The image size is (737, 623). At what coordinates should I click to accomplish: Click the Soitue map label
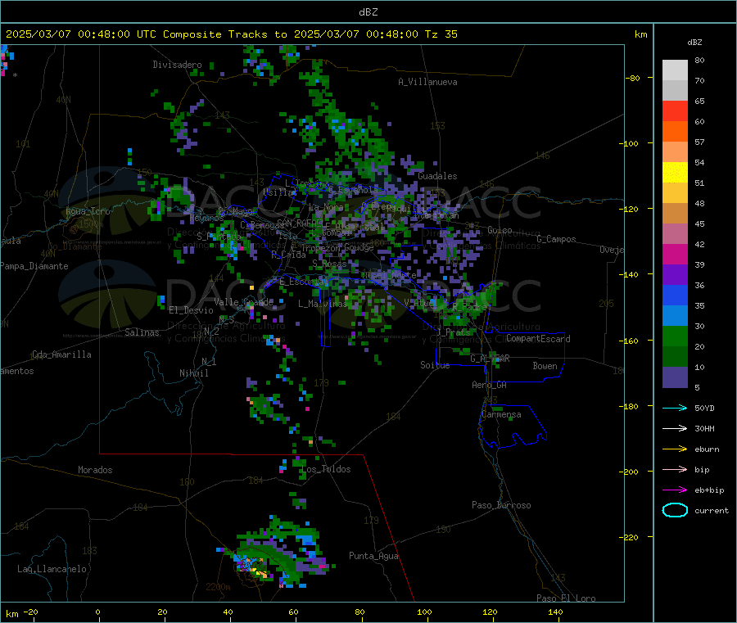coord(435,365)
